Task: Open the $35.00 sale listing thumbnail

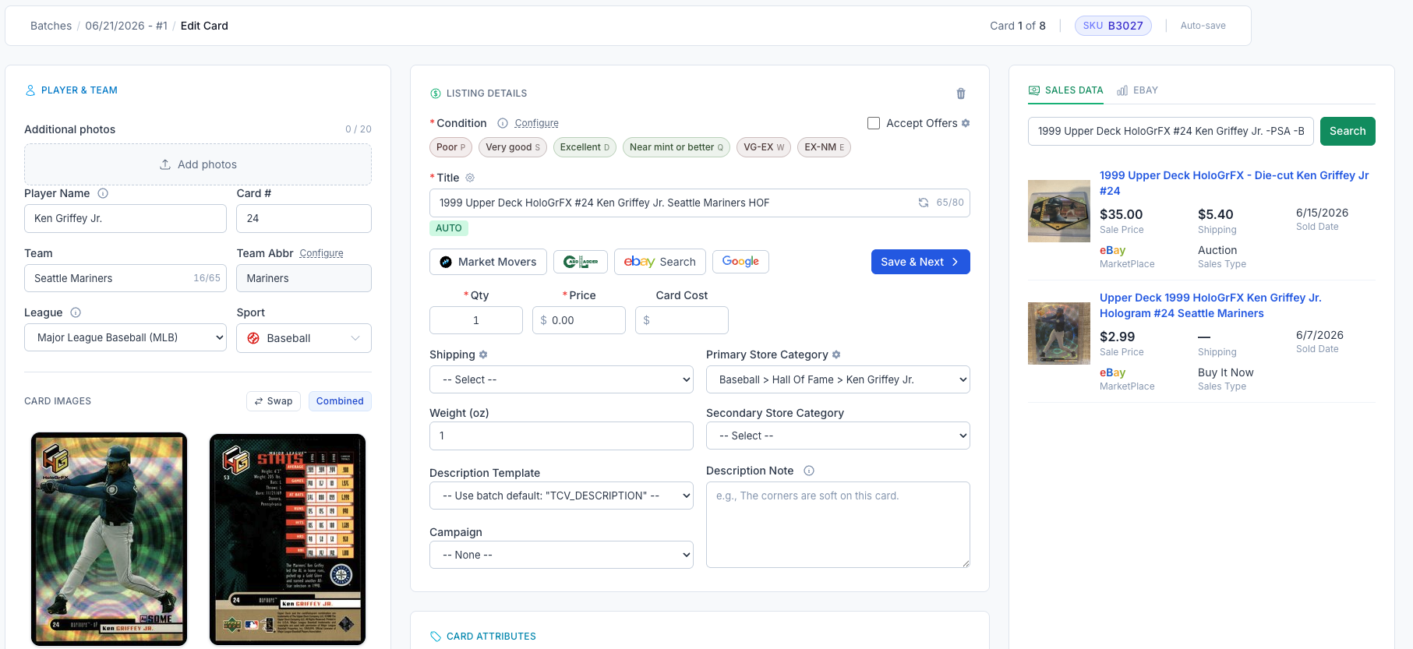Action: [x=1059, y=211]
